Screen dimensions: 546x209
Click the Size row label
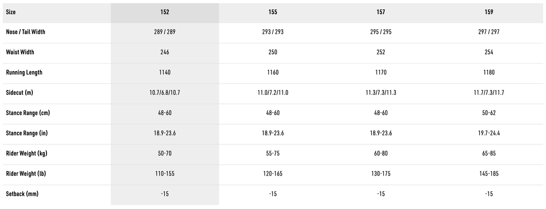(11, 12)
